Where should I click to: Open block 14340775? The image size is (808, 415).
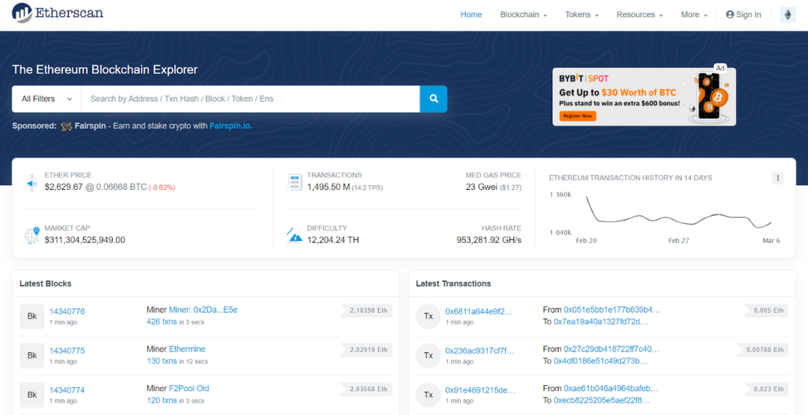coord(67,351)
